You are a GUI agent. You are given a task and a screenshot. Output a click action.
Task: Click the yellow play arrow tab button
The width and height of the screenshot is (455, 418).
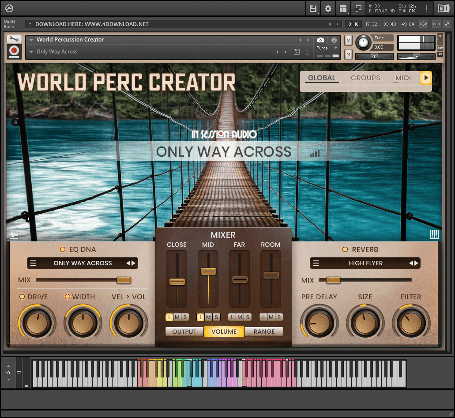[426, 78]
